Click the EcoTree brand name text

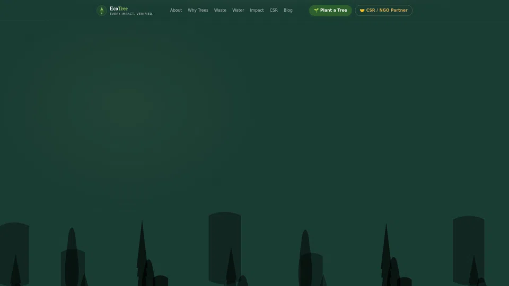pos(119,8)
